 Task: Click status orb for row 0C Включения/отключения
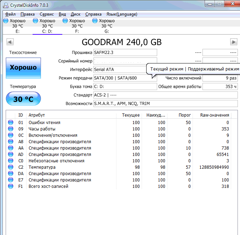[x=11, y=135]
